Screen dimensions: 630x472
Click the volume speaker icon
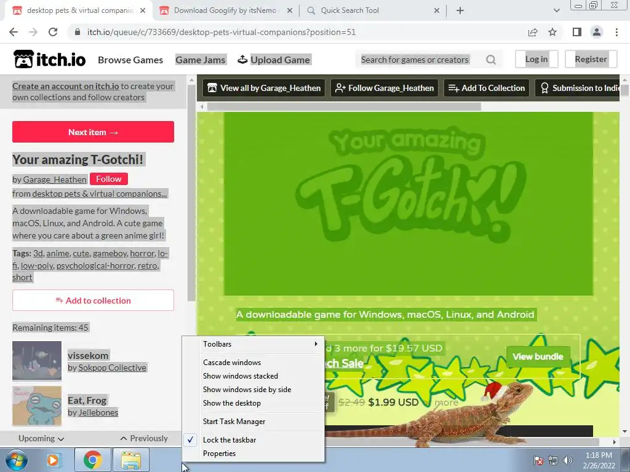pyautogui.click(x=568, y=460)
